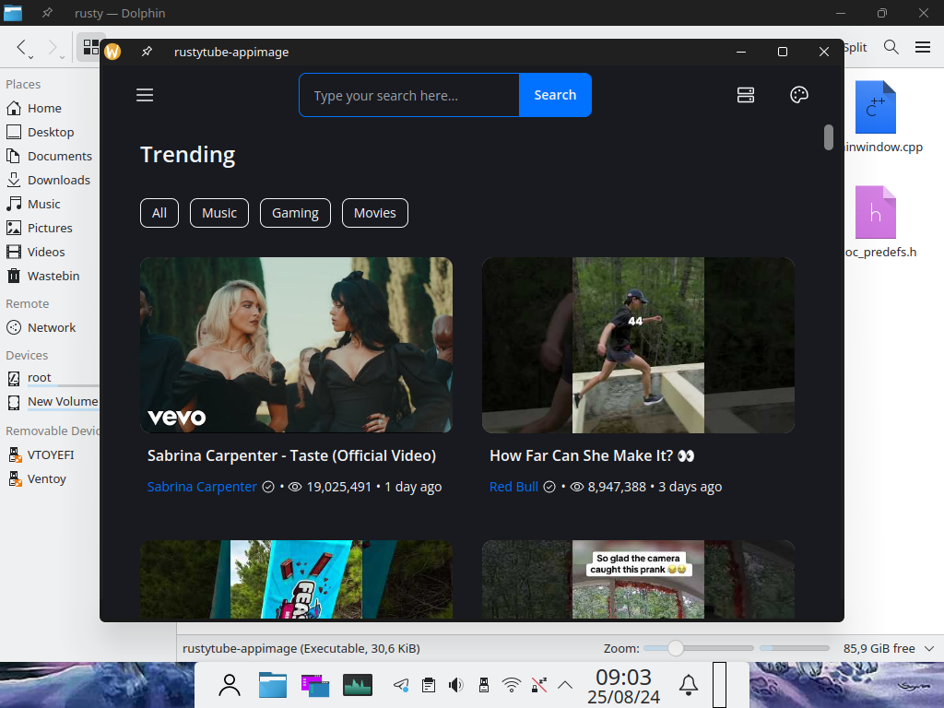Click the RustyTube vertical scrollbar handle

(x=829, y=137)
